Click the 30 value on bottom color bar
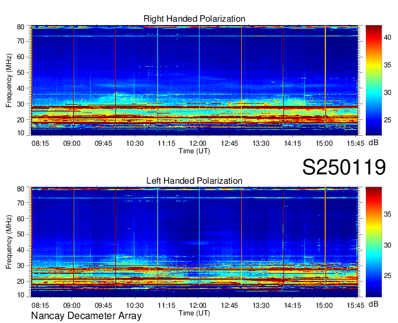 pos(387,245)
